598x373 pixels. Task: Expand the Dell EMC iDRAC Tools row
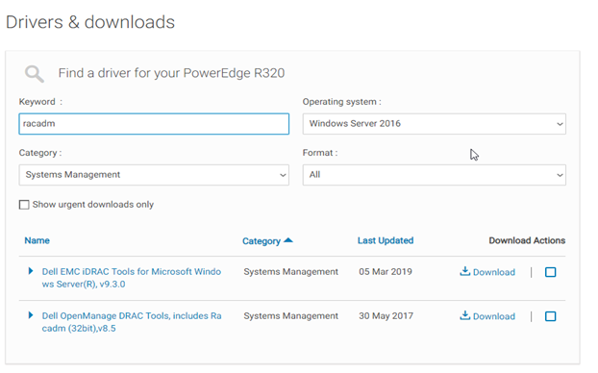coord(31,271)
